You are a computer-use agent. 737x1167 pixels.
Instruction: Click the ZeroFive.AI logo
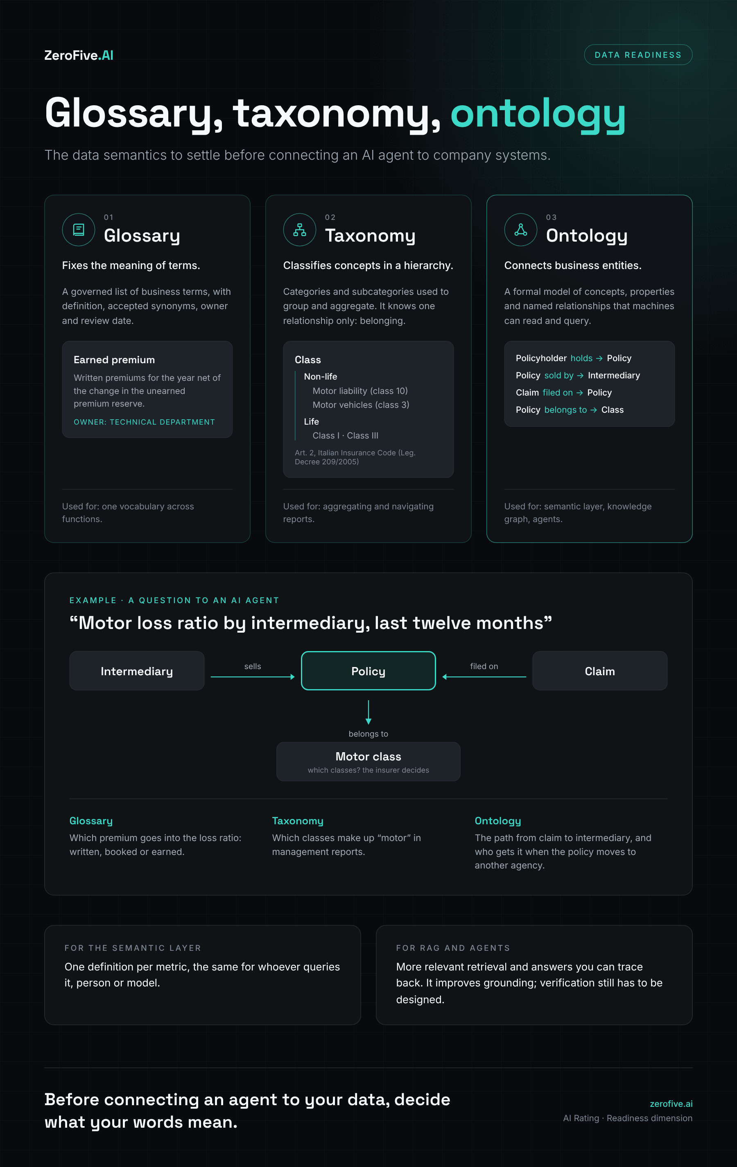[x=79, y=55]
